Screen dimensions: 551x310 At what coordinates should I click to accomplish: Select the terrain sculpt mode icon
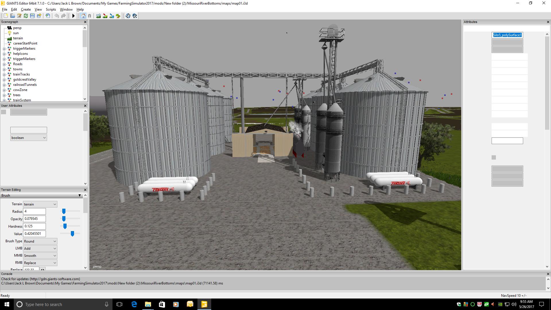pos(98,16)
